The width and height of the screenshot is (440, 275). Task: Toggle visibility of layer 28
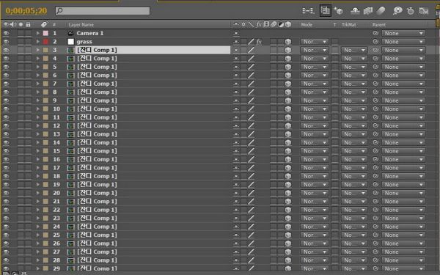[6, 260]
